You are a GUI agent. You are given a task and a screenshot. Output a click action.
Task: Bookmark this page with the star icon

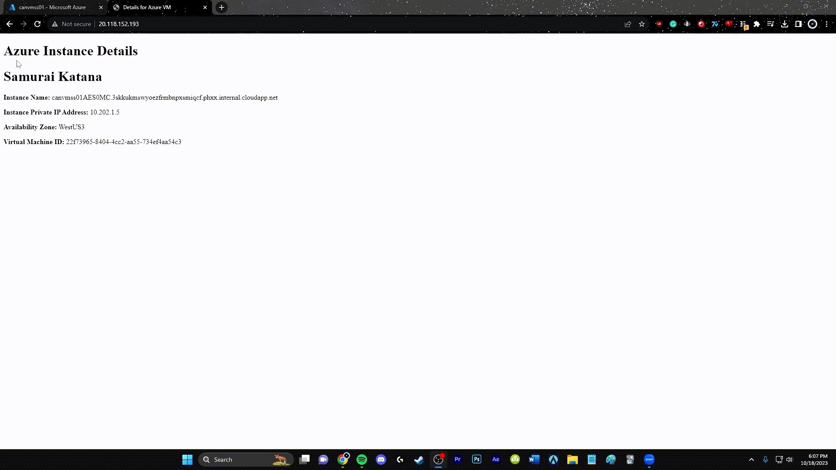pyautogui.click(x=642, y=24)
